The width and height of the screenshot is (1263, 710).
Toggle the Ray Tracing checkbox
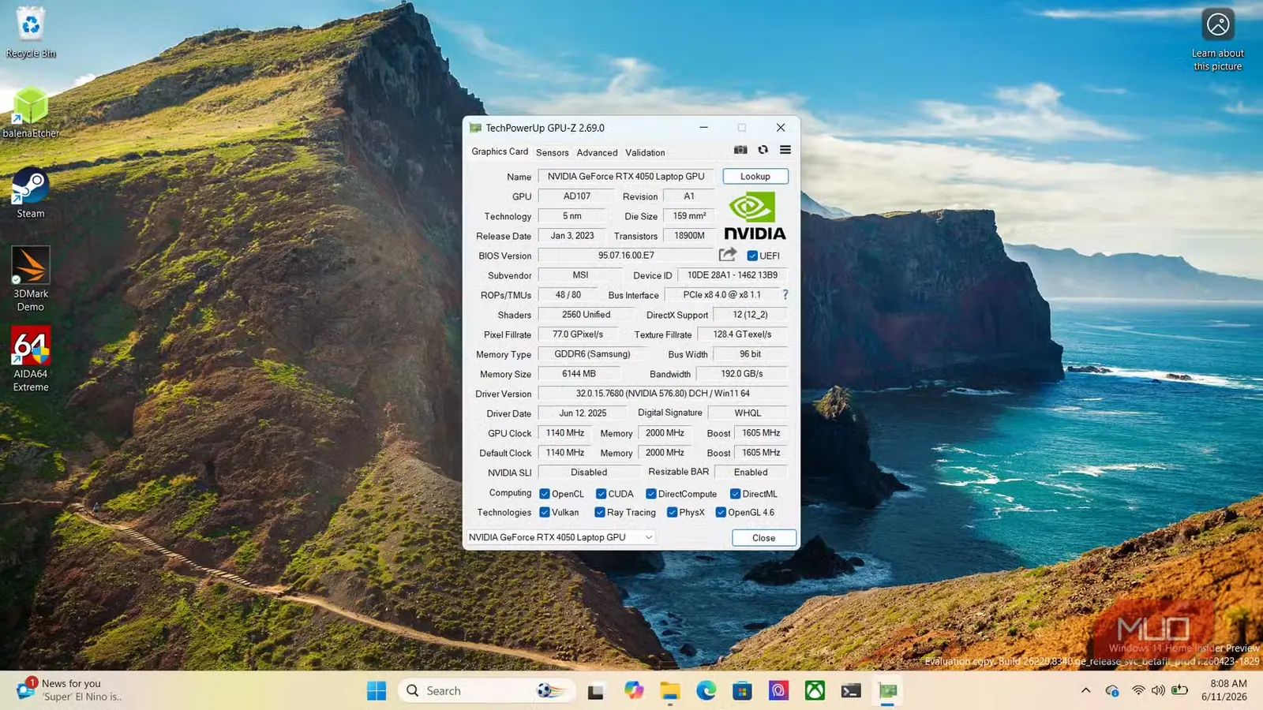coord(600,512)
